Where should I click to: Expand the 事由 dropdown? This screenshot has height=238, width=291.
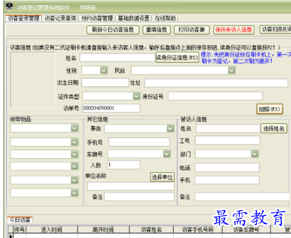[x=170, y=129]
